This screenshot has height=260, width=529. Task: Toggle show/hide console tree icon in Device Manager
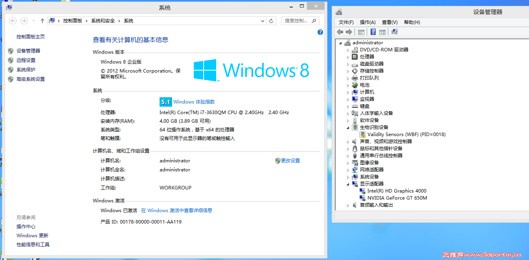[x=361, y=32]
